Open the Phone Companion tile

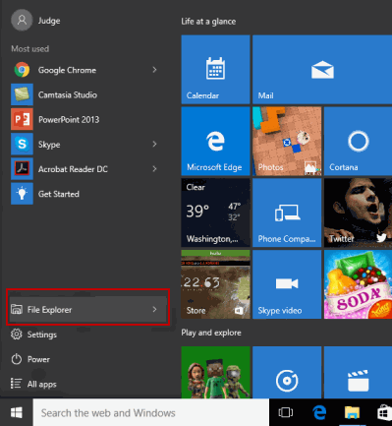287,213
